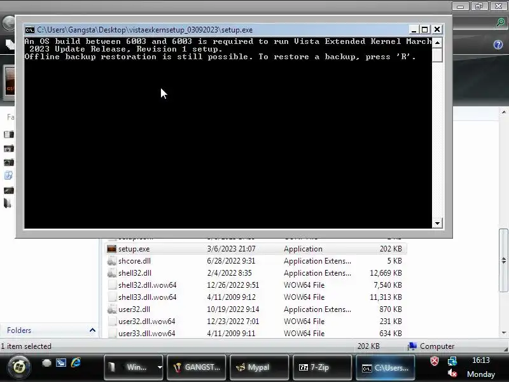Click the console scrollbar down arrow
Viewport: 509px width, 382px height.
[x=437, y=223]
